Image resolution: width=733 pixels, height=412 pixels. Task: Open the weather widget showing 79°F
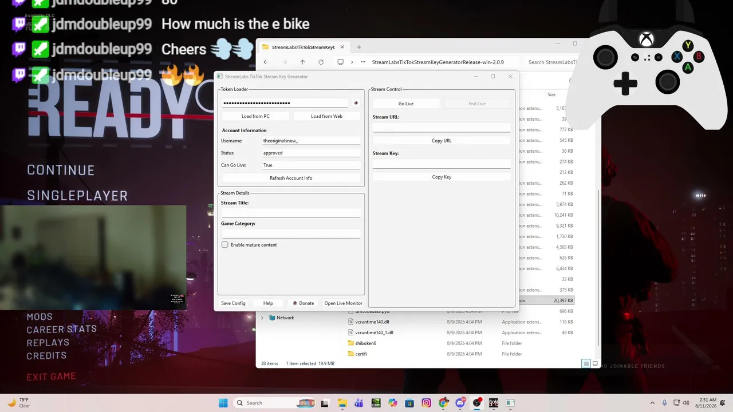click(19, 403)
